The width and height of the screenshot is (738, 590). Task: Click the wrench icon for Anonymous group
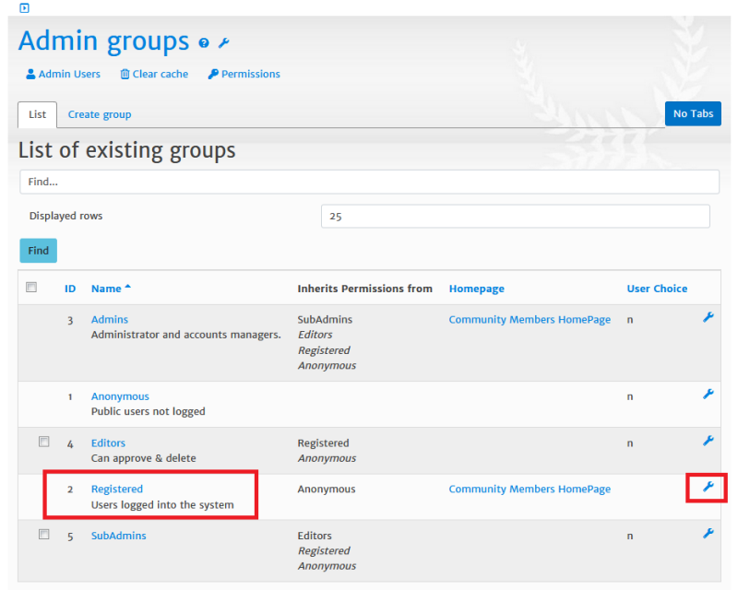pos(708,395)
